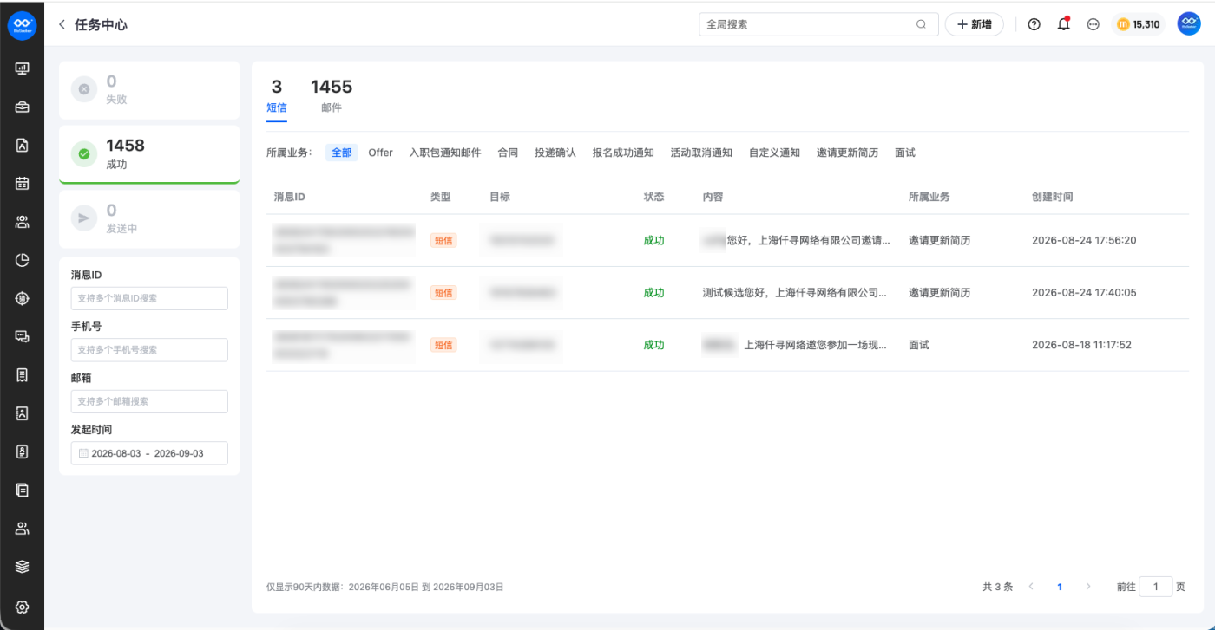The image size is (1215, 630).
Task: Open the help question mark icon
Action: coord(1034,24)
